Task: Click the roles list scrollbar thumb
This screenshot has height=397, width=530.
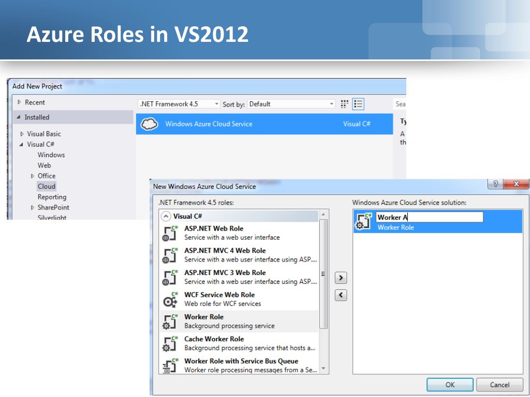Action: [323, 274]
